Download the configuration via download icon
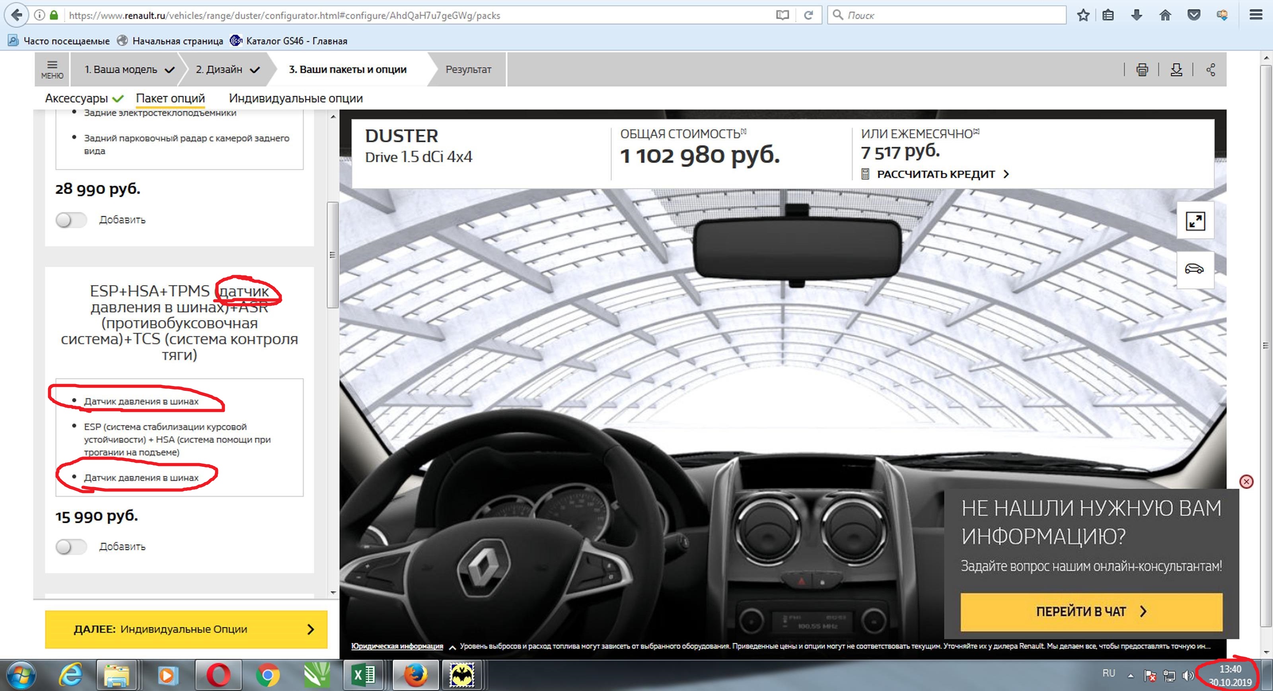This screenshot has height=691, width=1273. pos(1176,70)
